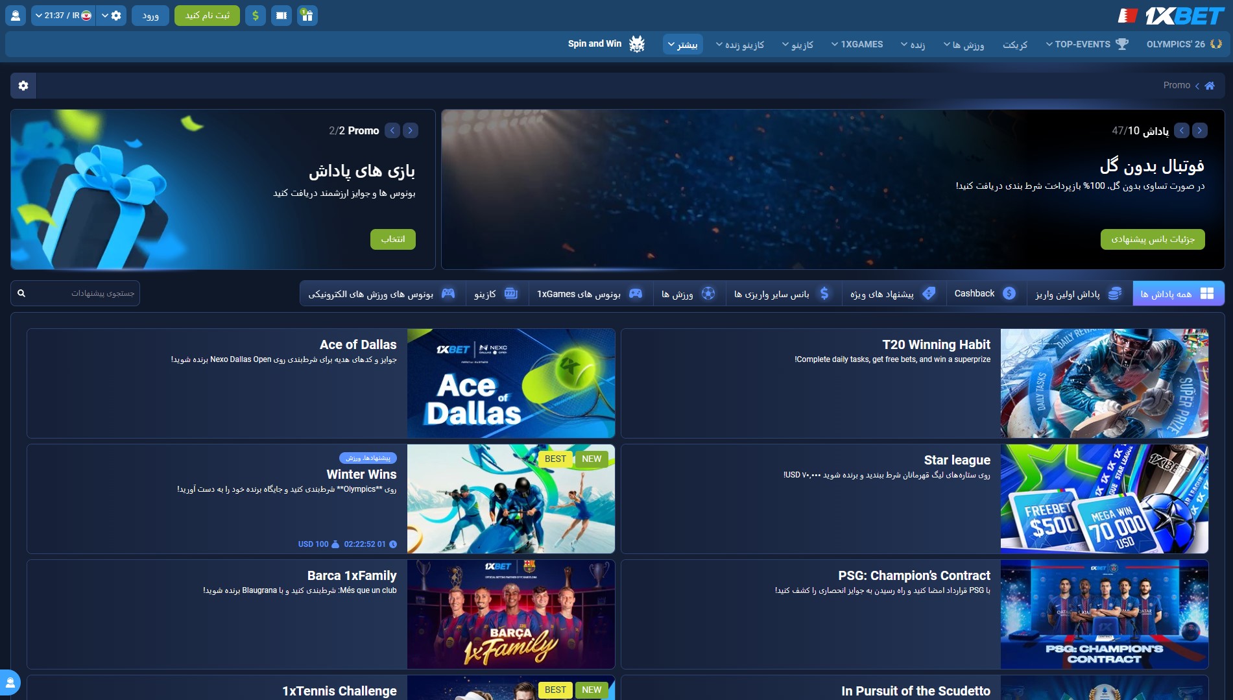Click the promo settings gear icon

tap(23, 86)
